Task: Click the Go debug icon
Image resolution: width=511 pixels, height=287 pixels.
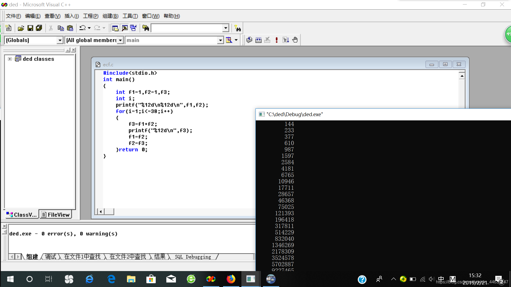Action: click(x=286, y=40)
